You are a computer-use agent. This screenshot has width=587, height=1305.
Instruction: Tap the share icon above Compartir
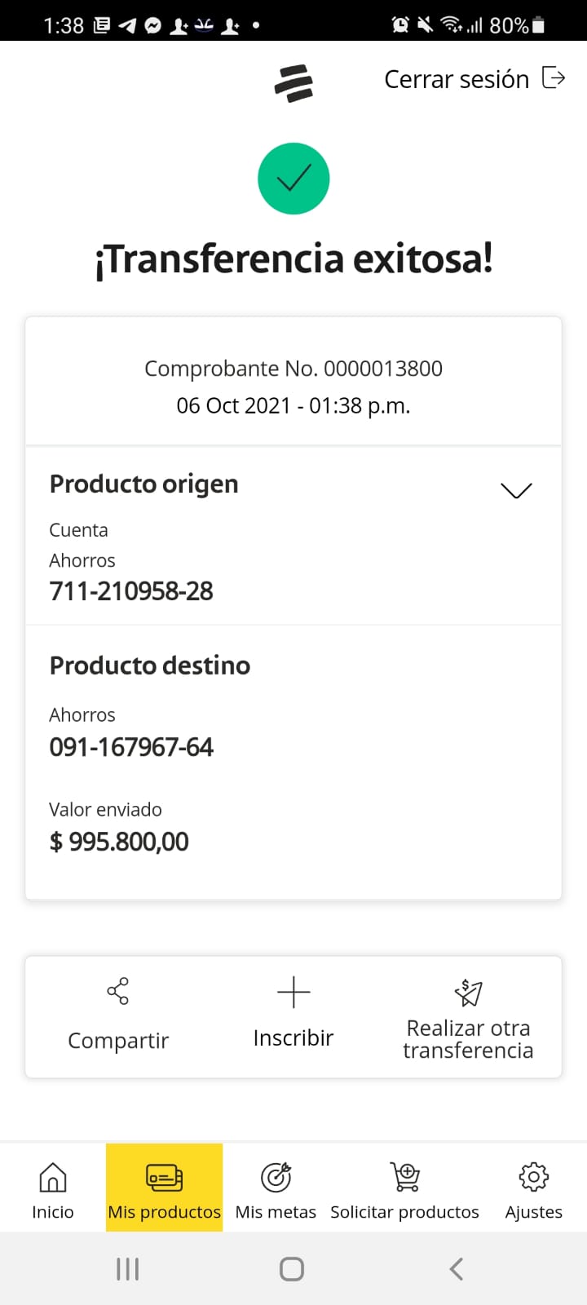coord(118,991)
